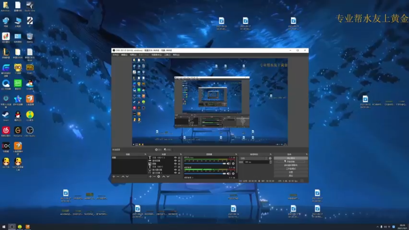Click the OBS preview canvas
This screenshot has height=230, width=409.
click(x=210, y=102)
